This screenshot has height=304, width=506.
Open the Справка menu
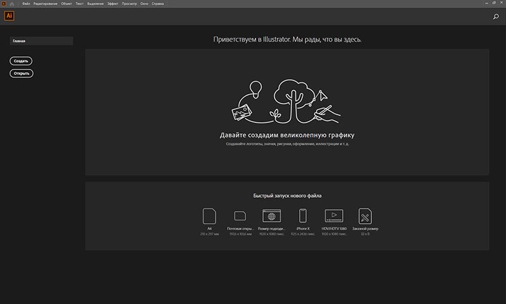click(x=157, y=4)
